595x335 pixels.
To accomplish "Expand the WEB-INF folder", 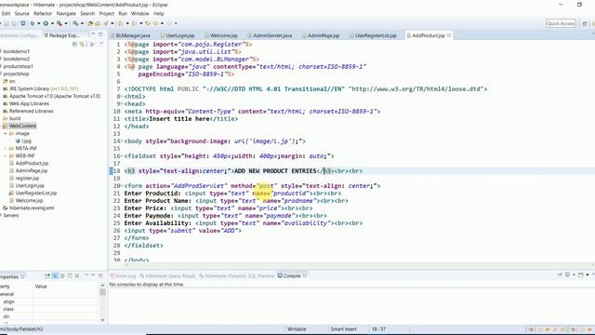I will (6, 155).
